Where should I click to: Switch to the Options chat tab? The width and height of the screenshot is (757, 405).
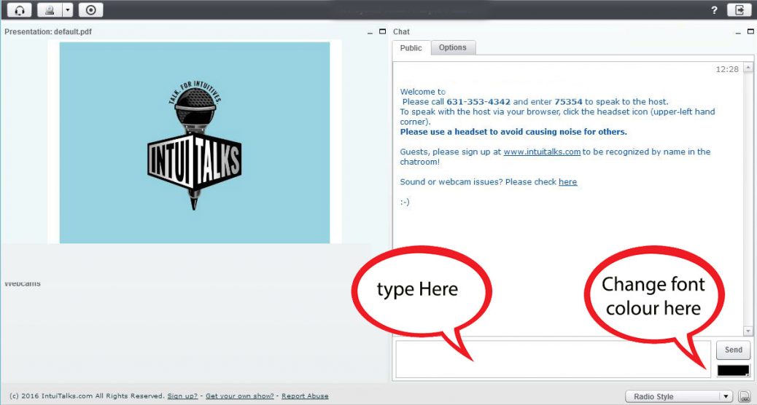coord(453,47)
